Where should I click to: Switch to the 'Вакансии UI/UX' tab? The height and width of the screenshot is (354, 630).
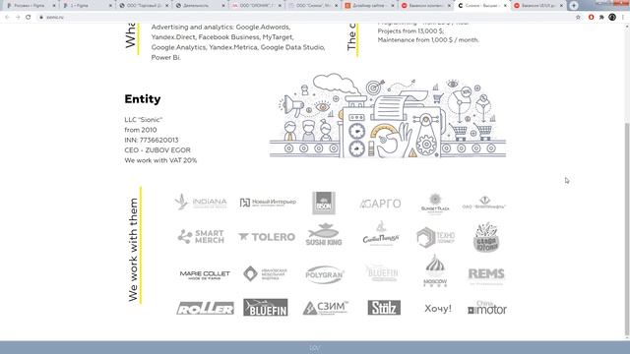pyautogui.click(x=537, y=6)
